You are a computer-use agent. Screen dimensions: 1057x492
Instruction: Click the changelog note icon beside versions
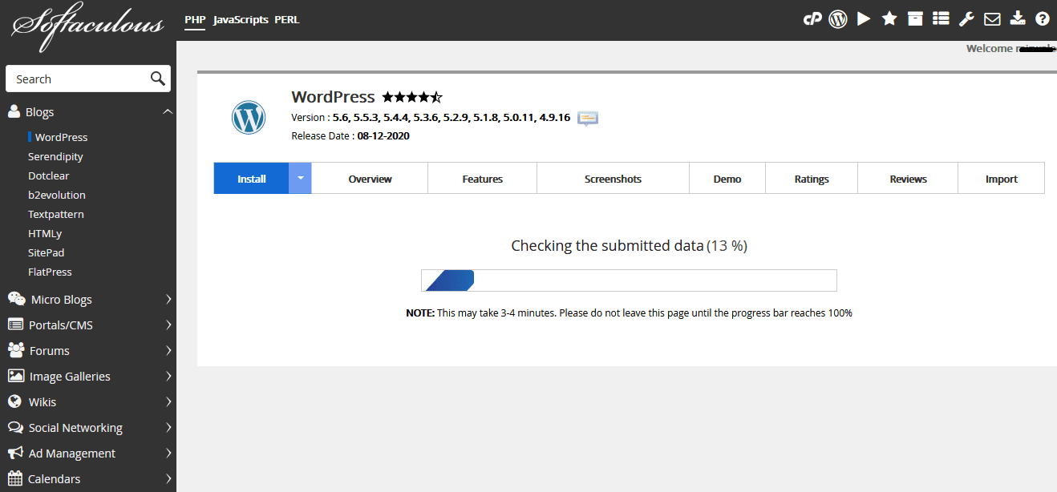tap(588, 119)
